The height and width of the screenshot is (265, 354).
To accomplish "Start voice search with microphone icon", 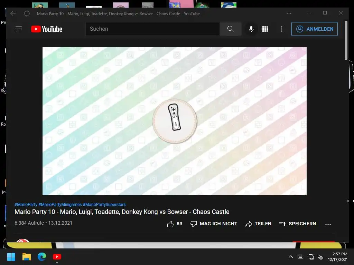I will click(x=251, y=29).
